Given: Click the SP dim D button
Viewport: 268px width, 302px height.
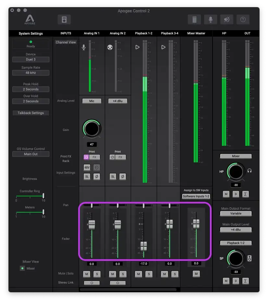Looking at the screenshot, I should tap(236, 281).
